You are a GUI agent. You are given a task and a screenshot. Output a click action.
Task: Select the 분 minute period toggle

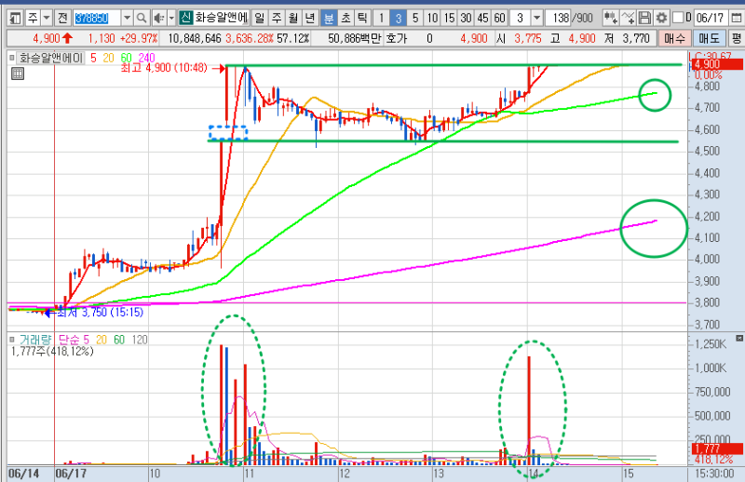tap(329, 18)
